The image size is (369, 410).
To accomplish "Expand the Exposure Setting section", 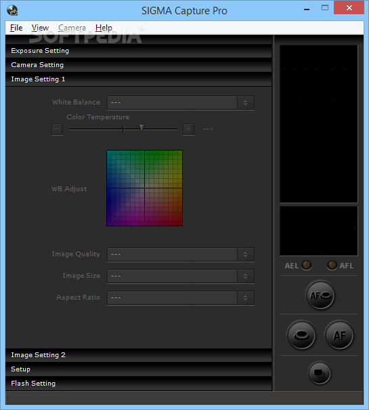I will click(139, 51).
